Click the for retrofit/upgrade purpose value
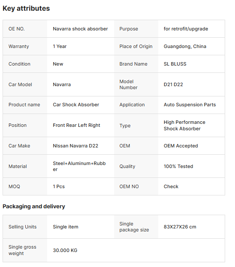The width and height of the screenshot is (235, 267). pyautogui.click(x=186, y=29)
